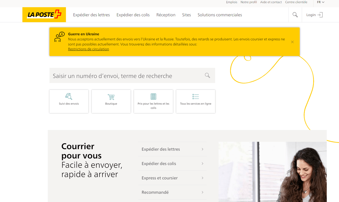Open the Boutique shopping cart icon
Screen dimensions: 339x202
pyautogui.click(x=111, y=96)
